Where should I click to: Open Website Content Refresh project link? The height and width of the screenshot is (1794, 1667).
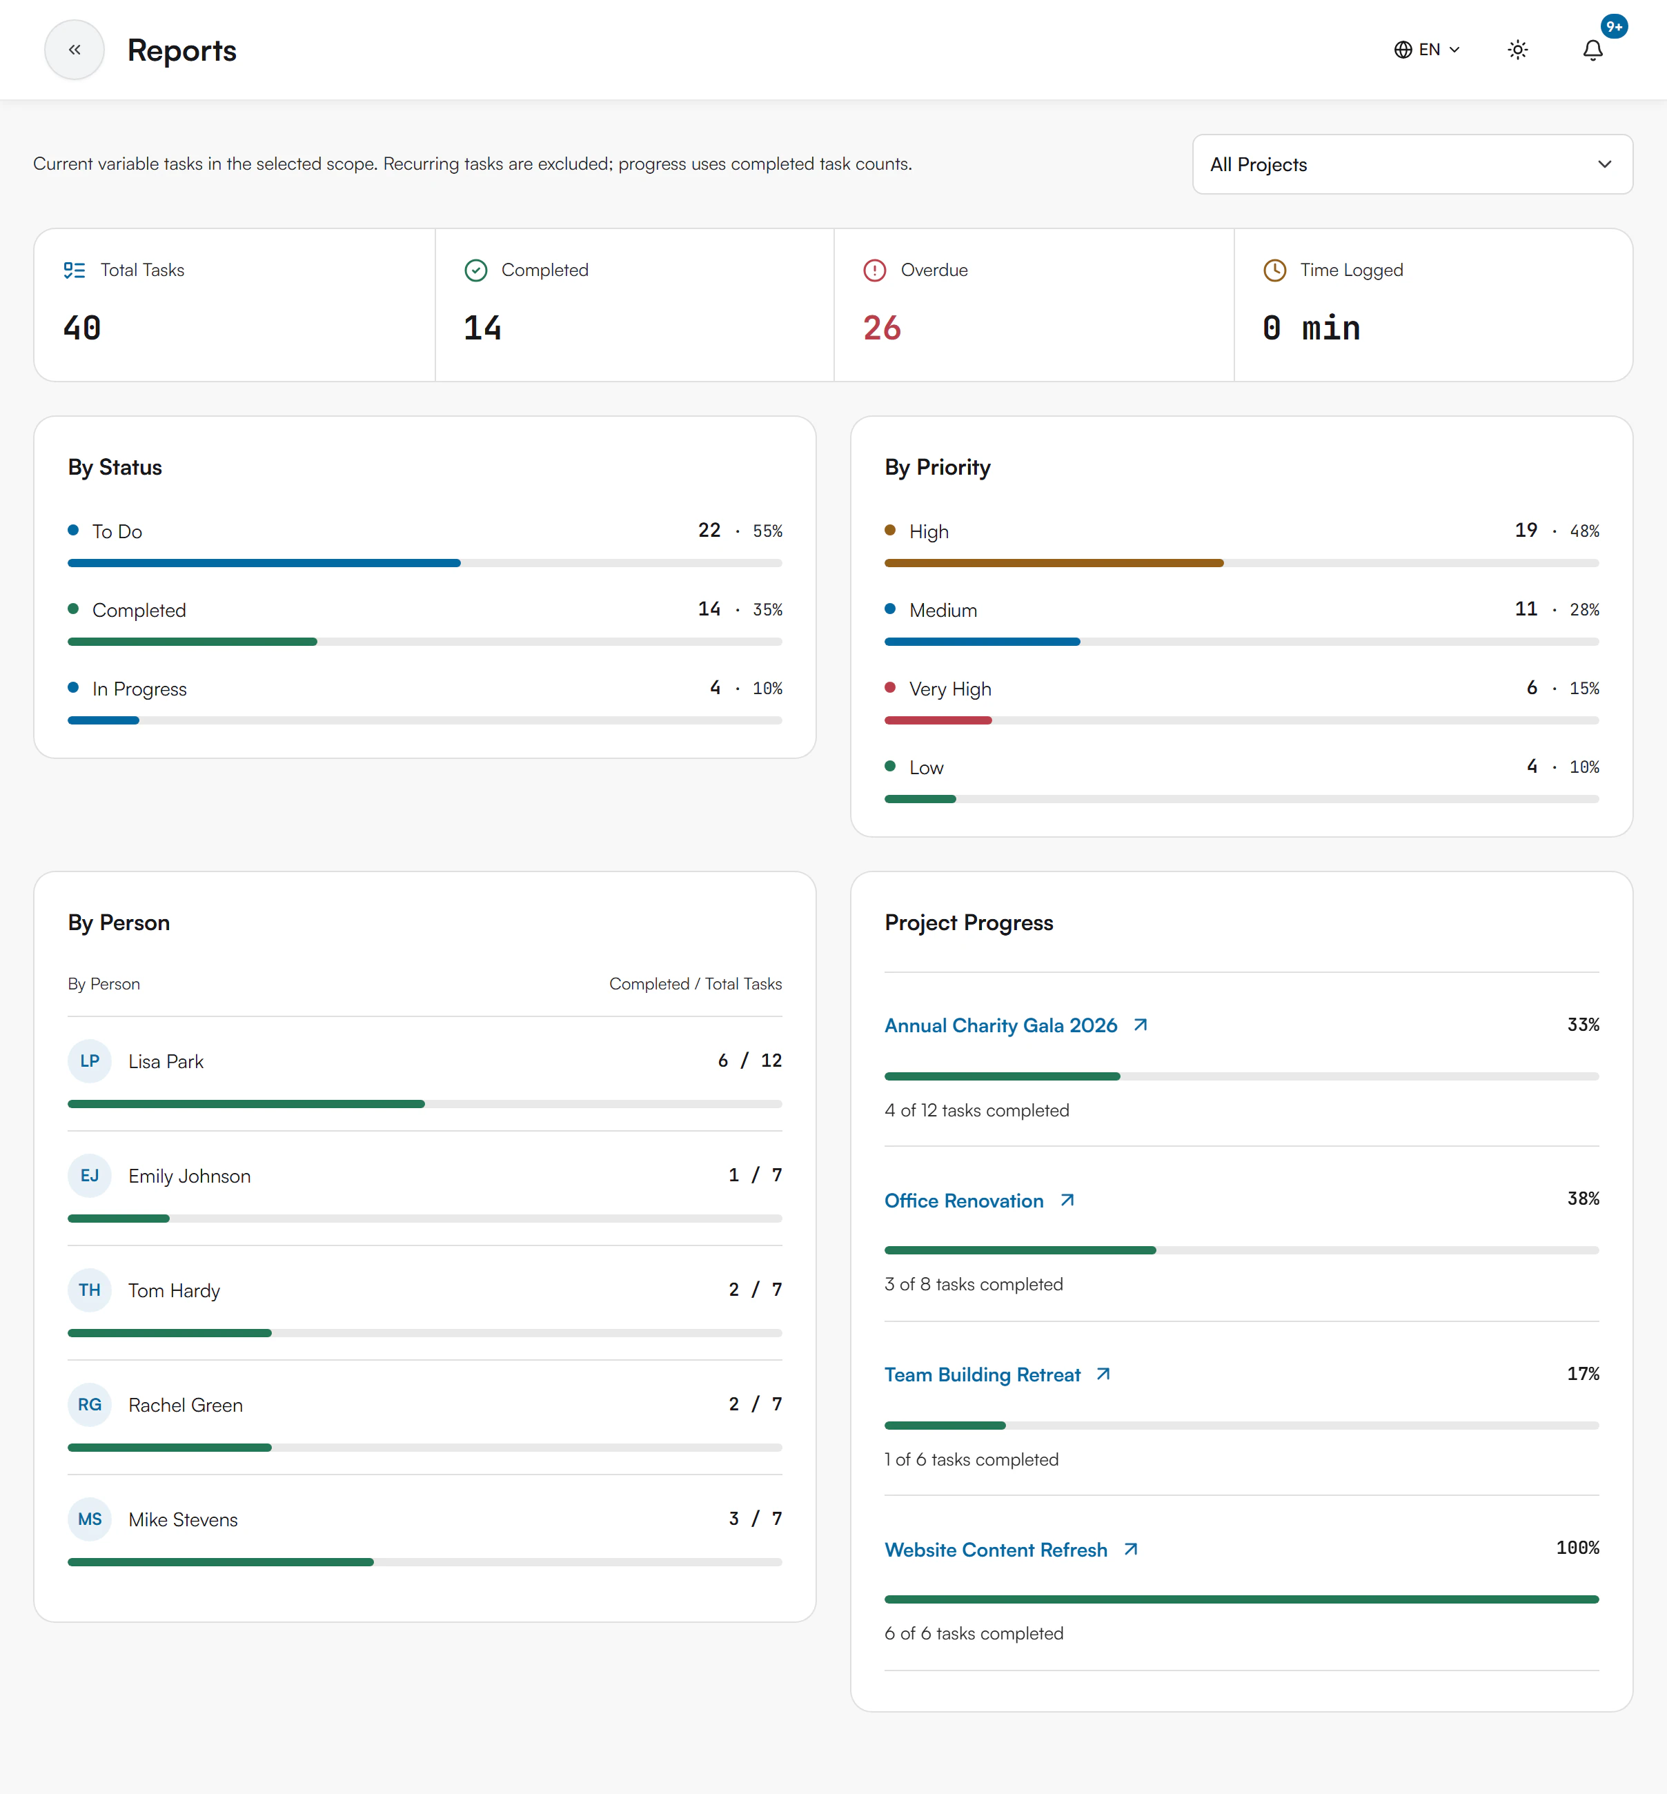(x=996, y=1550)
